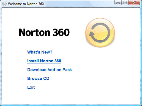Click the yellow circular-arrow Norton logo
The width and height of the screenshot is (142, 106).
tap(100, 33)
